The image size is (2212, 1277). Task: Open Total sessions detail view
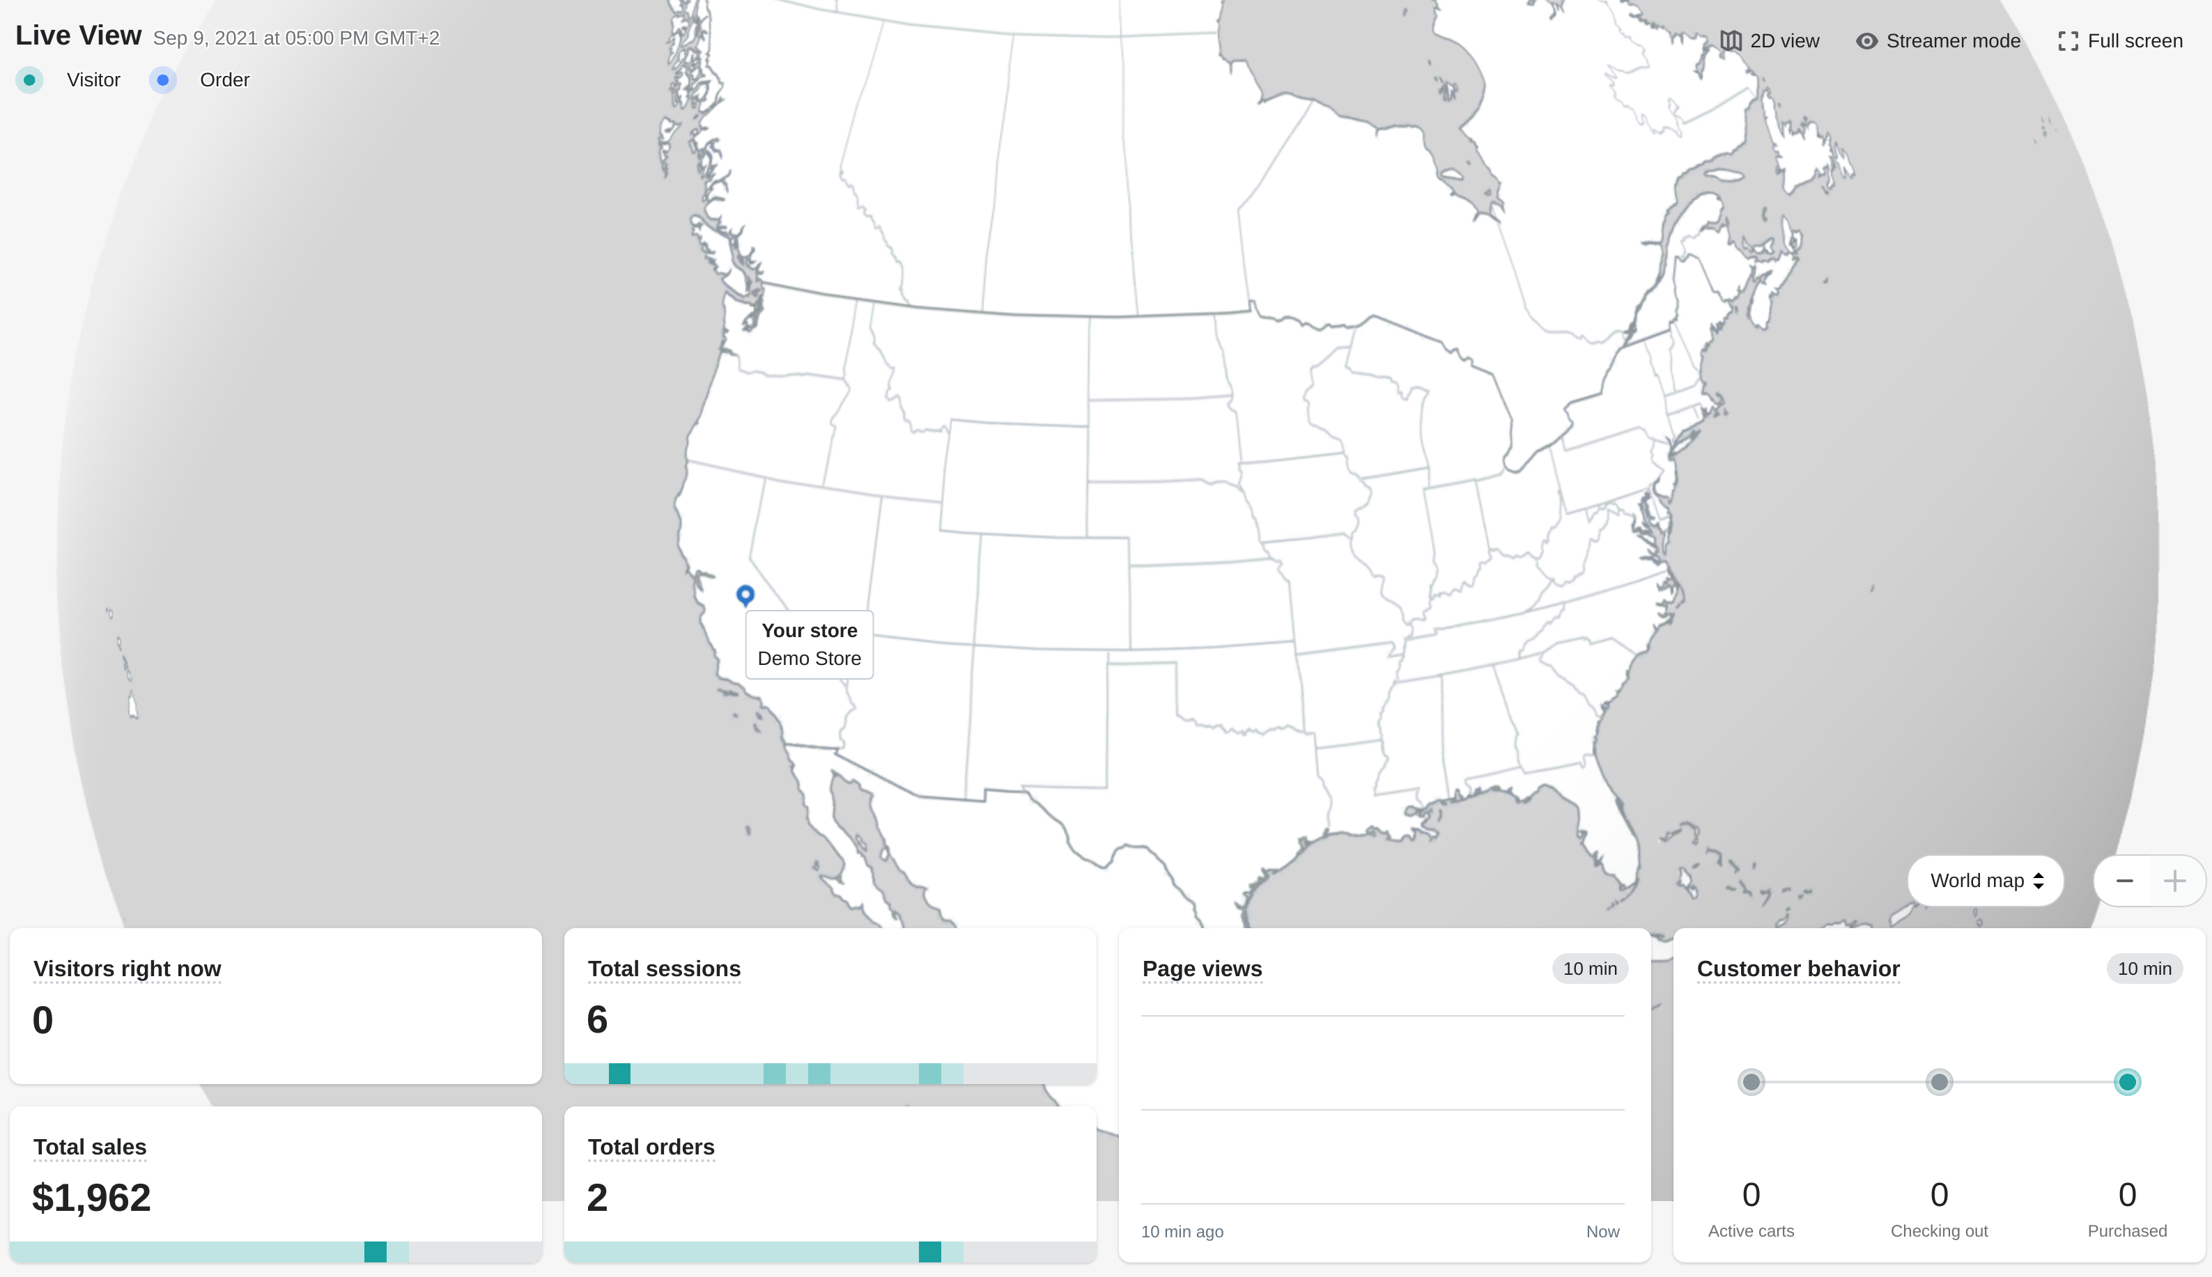click(665, 969)
